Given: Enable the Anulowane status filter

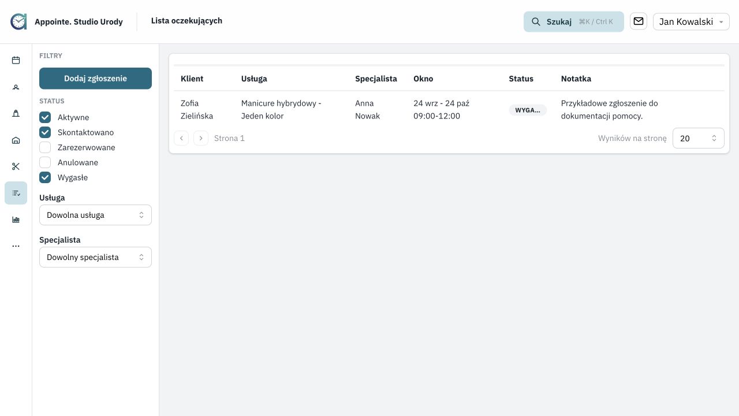Looking at the screenshot, I should pos(45,162).
